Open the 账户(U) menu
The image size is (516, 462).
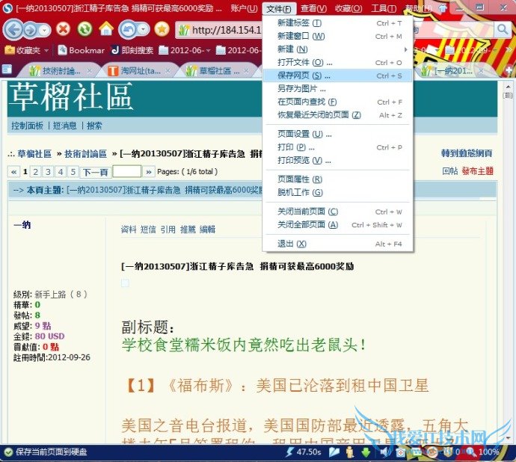244,8
